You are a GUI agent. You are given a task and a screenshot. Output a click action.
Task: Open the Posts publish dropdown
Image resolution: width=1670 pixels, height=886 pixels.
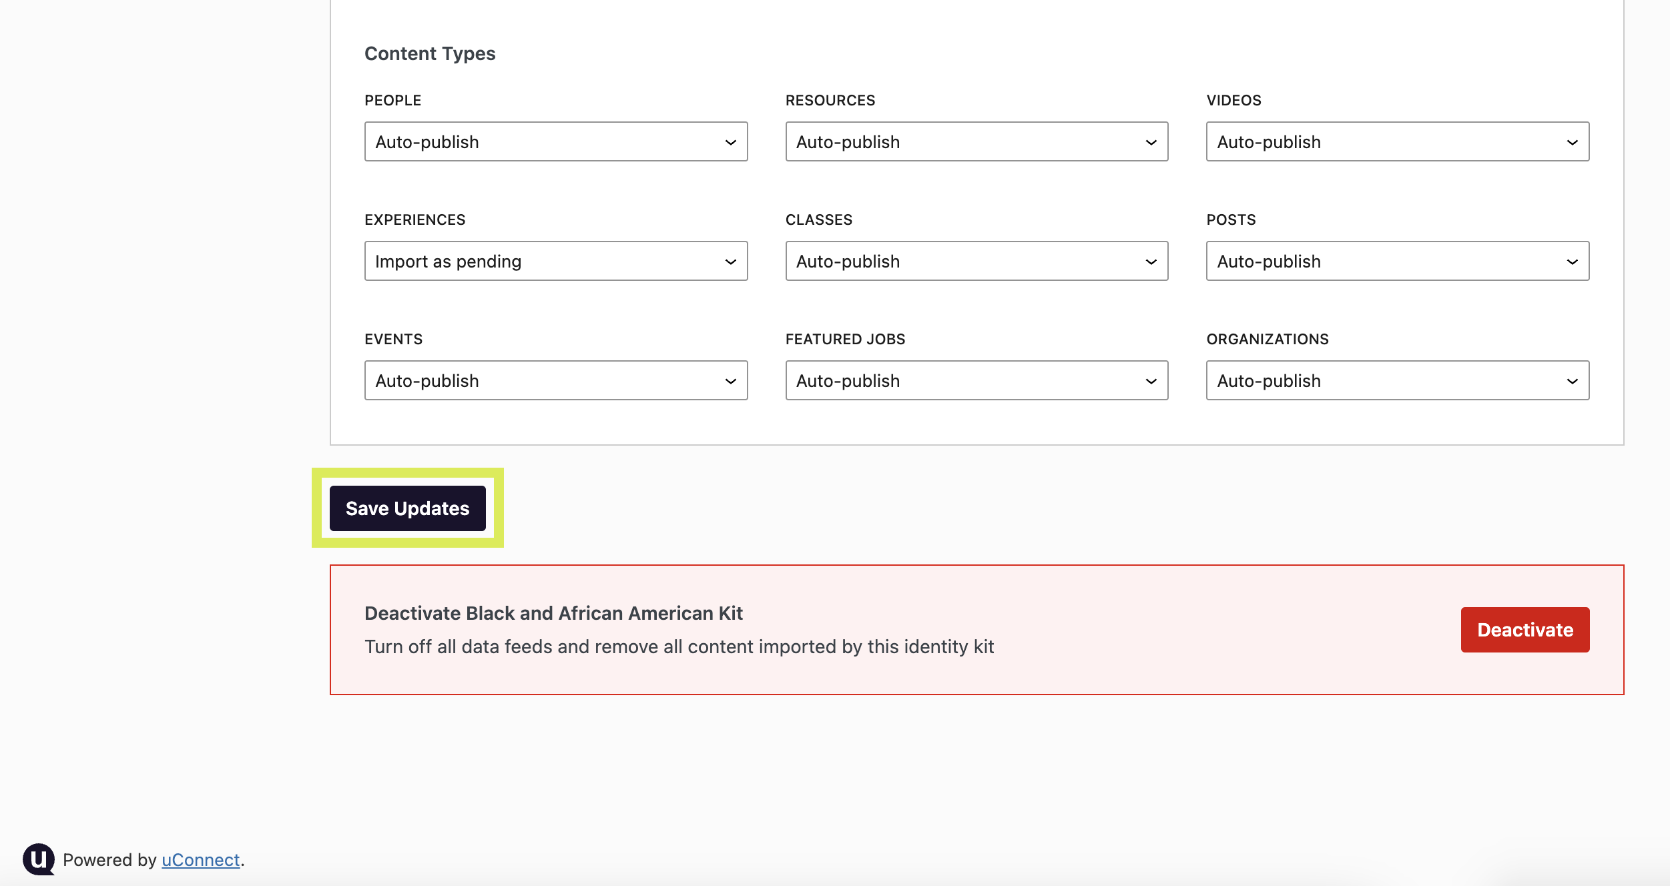click(x=1396, y=261)
